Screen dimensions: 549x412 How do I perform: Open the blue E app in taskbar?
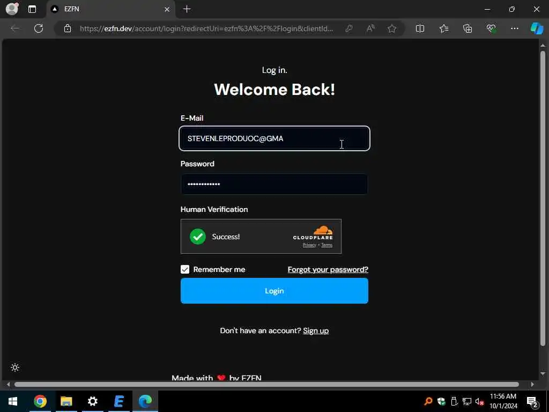coord(118,401)
